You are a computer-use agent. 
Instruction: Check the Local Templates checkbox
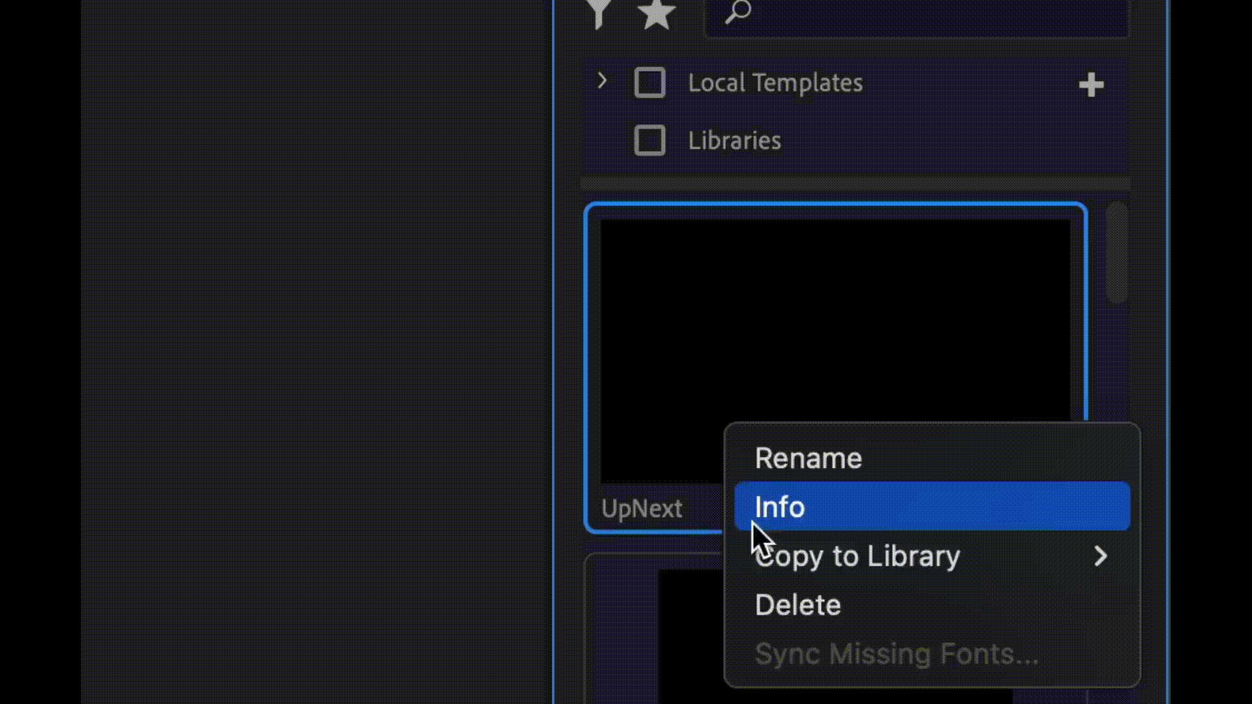click(x=649, y=83)
